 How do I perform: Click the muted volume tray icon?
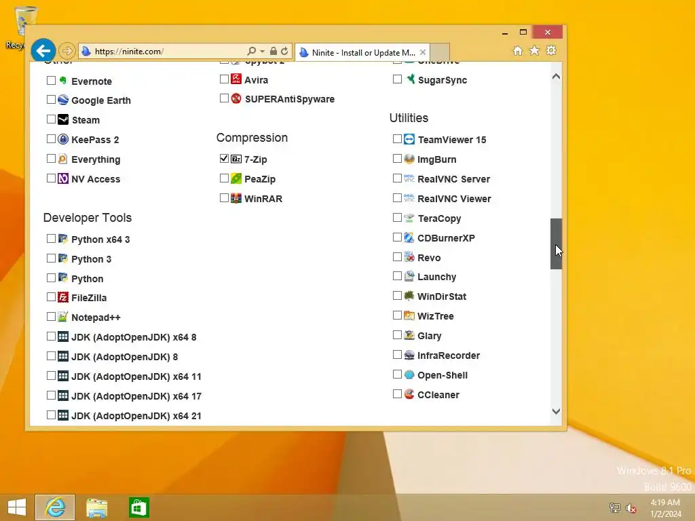point(631,507)
